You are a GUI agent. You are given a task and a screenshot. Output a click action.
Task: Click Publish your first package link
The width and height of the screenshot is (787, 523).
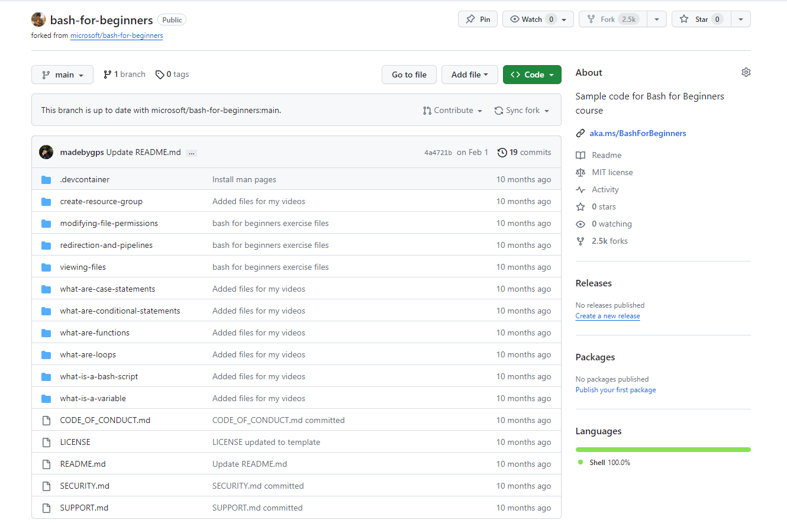coord(615,390)
